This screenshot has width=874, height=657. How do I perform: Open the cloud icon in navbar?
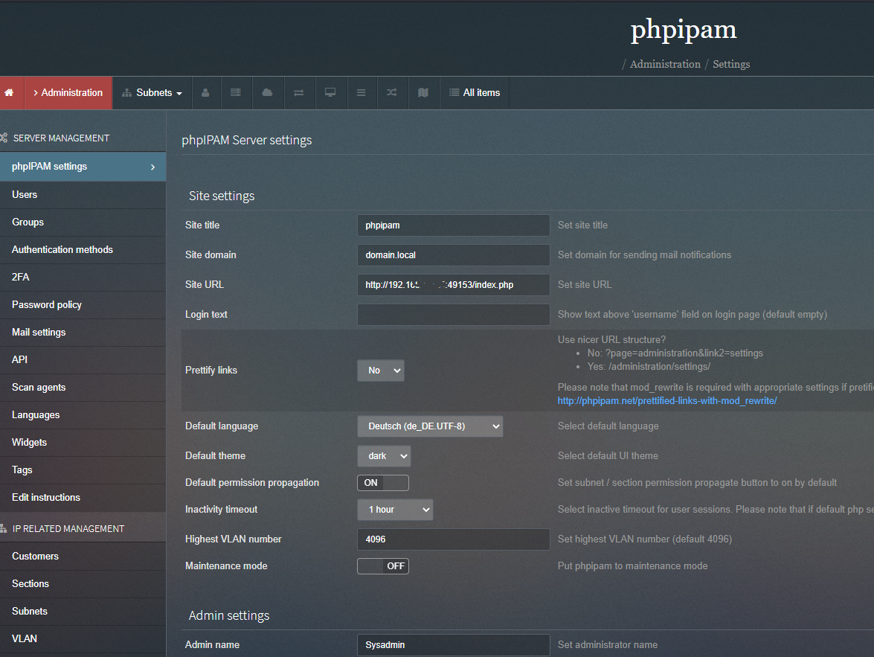pos(268,92)
